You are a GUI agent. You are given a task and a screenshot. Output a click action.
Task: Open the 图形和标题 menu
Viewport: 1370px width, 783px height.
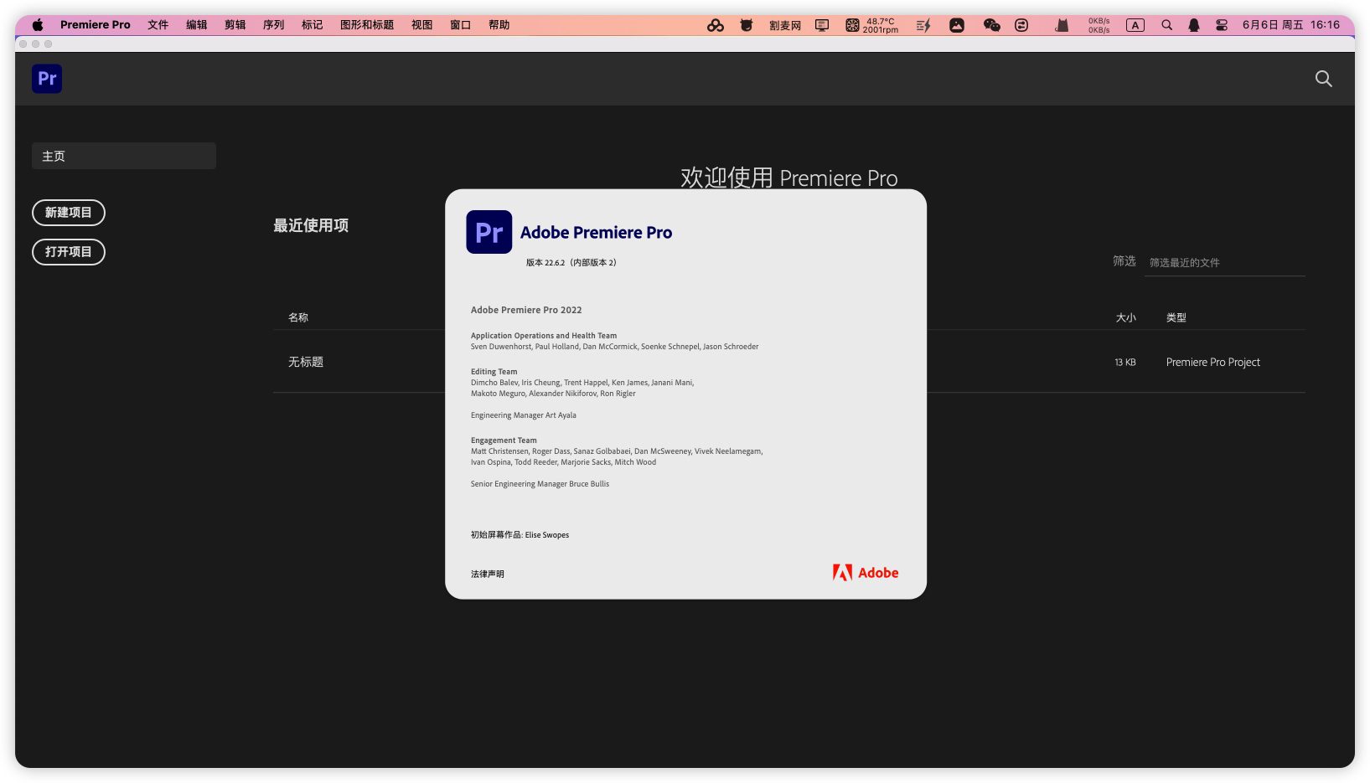[366, 25]
